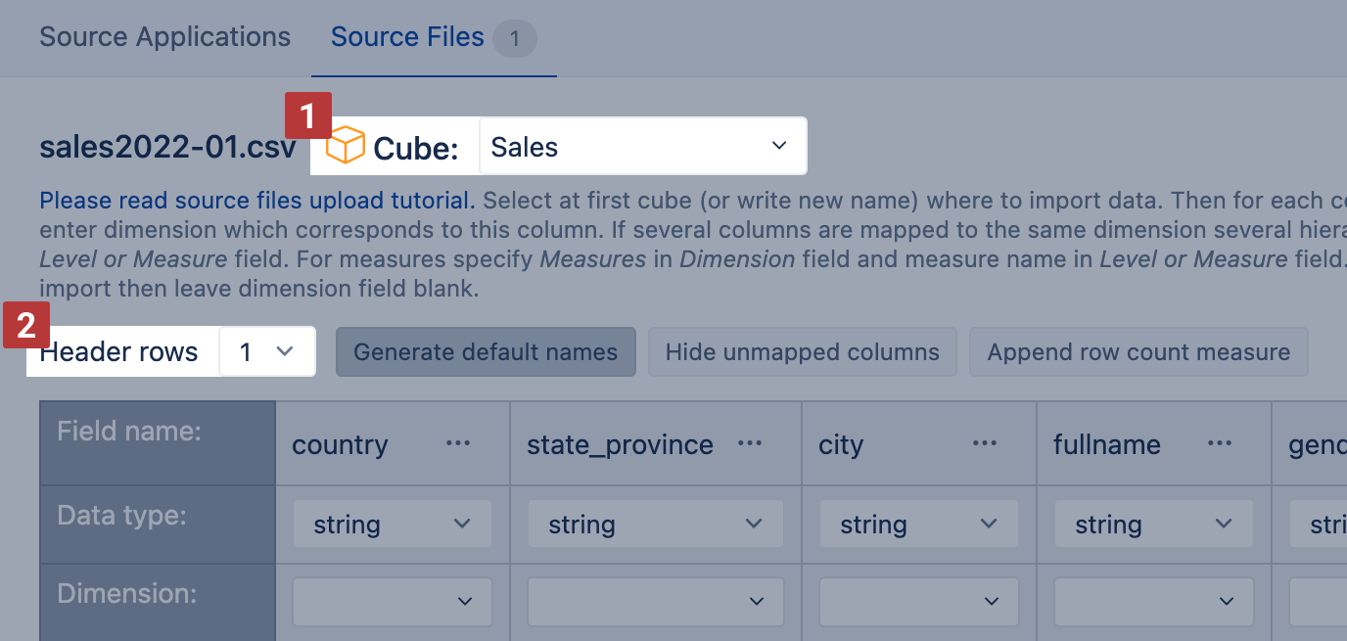The width and height of the screenshot is (1347, 641).
Task: Open the Dimension dropdown under country
Action: [x=391, y=601]
